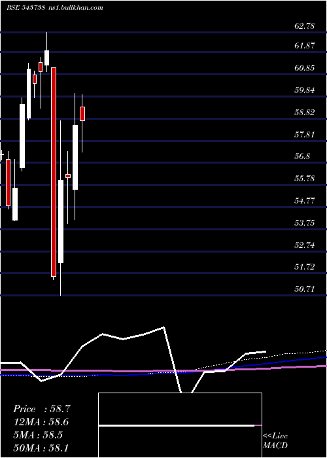
Task: Click the 53.75 price axis label
Action: click(305, 223)
